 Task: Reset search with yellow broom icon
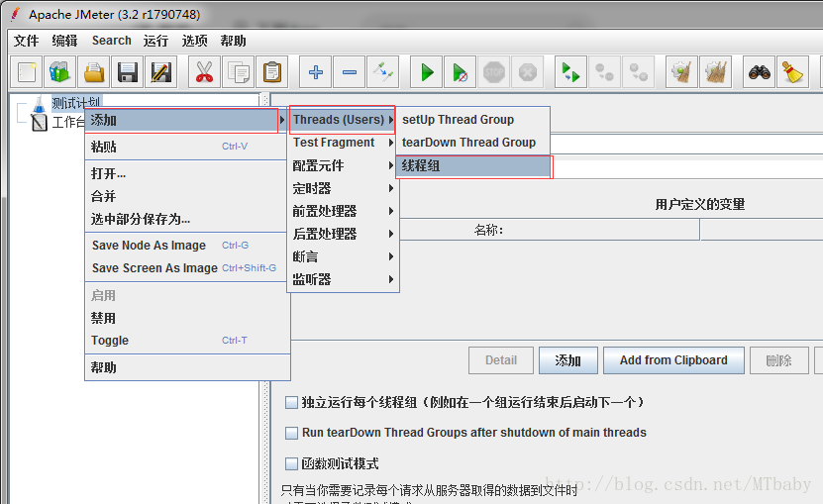click(x=793, y=72)
